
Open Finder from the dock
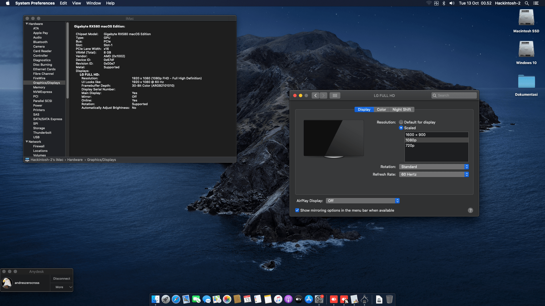156,299
